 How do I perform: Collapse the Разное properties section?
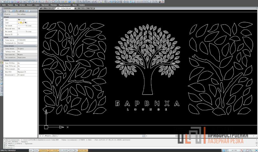[36, 60]
